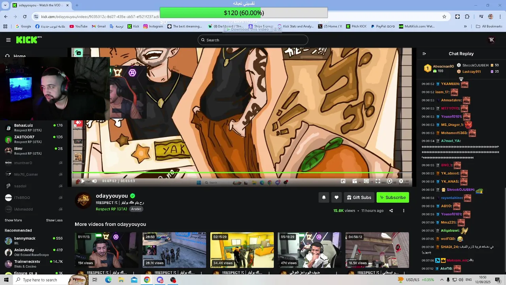Open the YouTube bookmark
Viewport: 506px width, 285px height.
[x=78, y=27]
